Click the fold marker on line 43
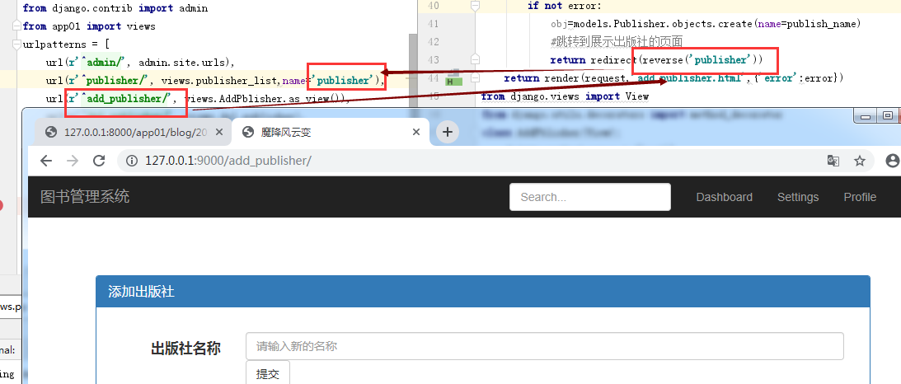Image resolution: width=901 pixels, height=384 pixels. click(475, 59)
